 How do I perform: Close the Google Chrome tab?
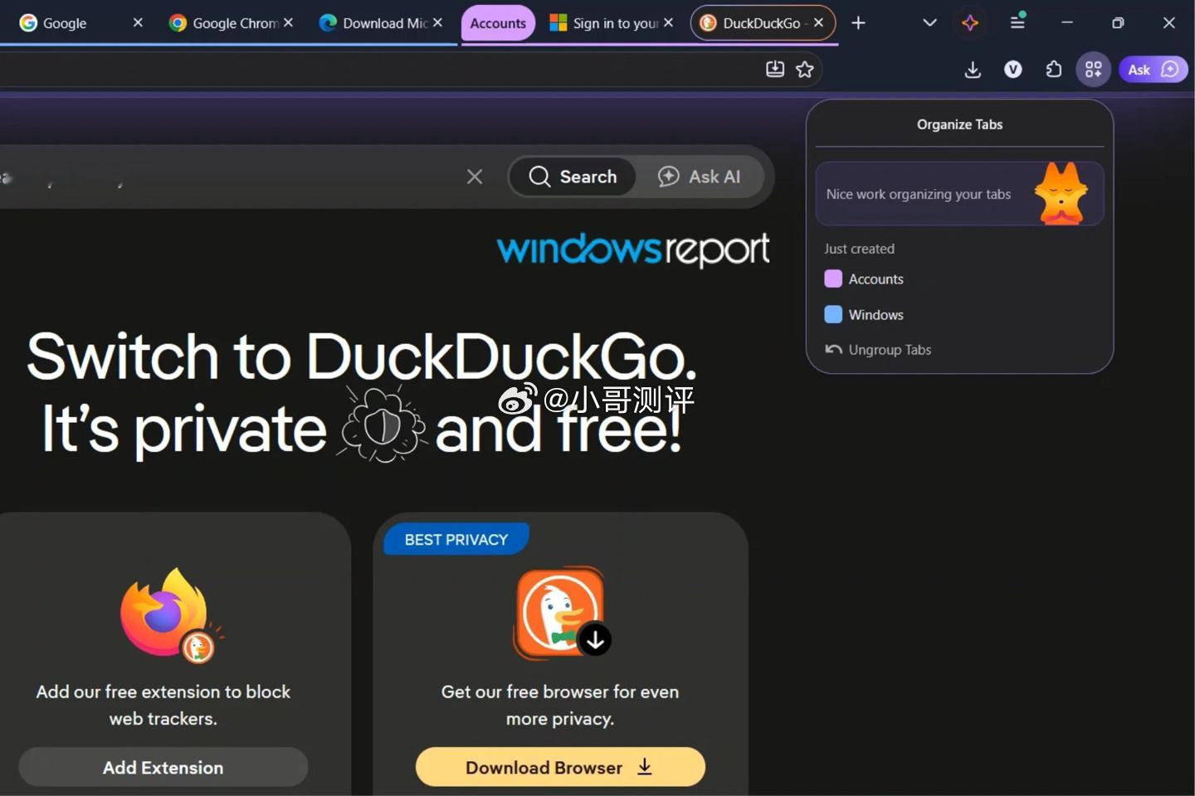tap(288, 22)
